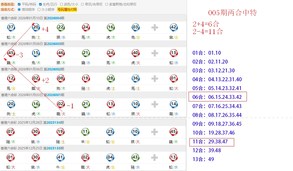
Task: Click green ball 11 in draw 2025134
Action: [x=86, y=132]
